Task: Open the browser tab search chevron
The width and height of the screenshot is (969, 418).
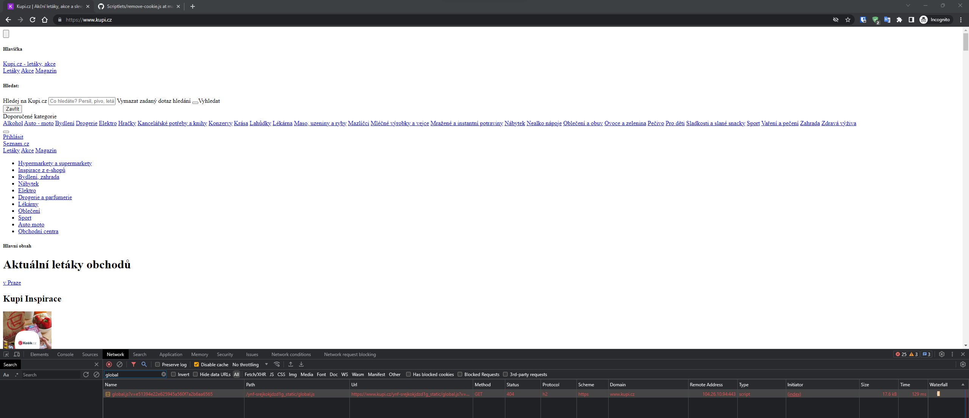Action: click(908, 6)
